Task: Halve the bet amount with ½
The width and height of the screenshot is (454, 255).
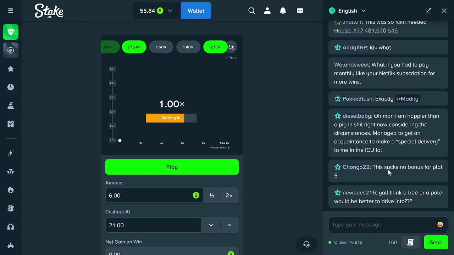Action: click(212, 195)
